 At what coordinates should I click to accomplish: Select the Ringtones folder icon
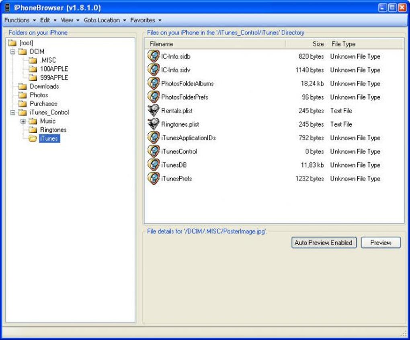coord(33,130)
